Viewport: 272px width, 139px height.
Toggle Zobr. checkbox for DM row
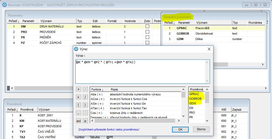[148, 26]
